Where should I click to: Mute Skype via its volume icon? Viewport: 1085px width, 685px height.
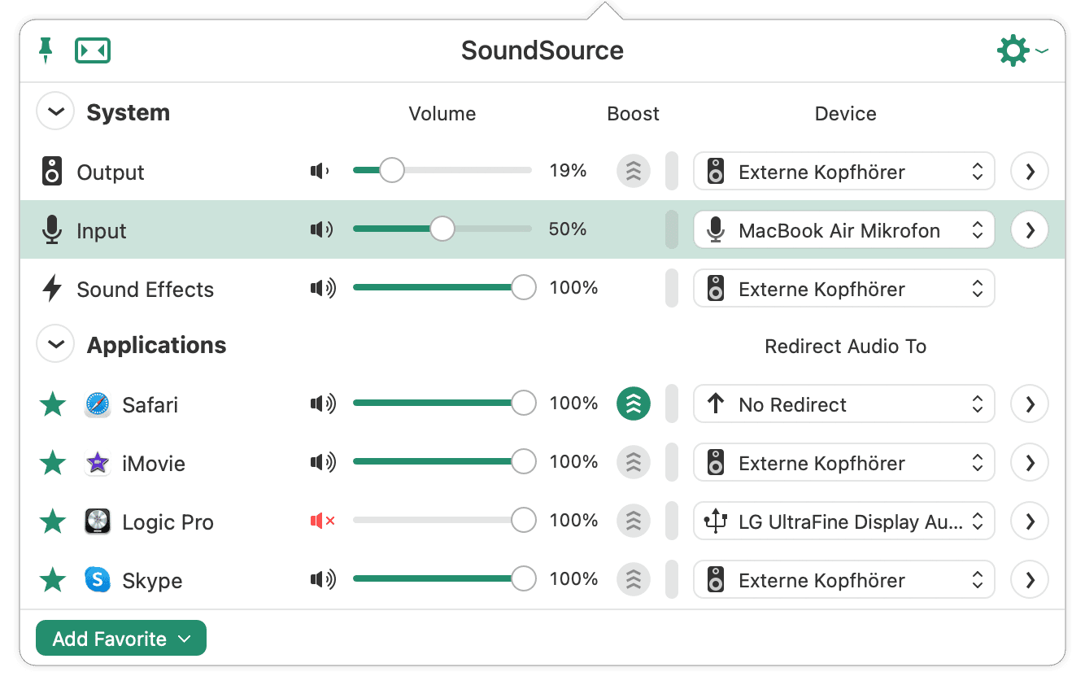(323, 579)
